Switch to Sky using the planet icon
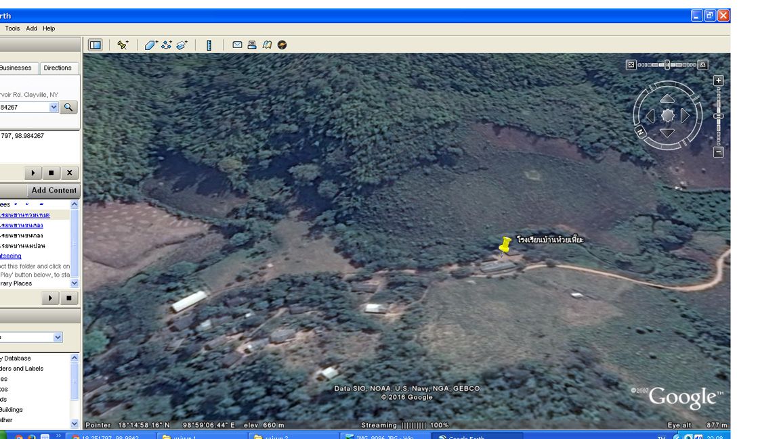The width and height of the screenshot is (779, 439). tap(282, 45)
